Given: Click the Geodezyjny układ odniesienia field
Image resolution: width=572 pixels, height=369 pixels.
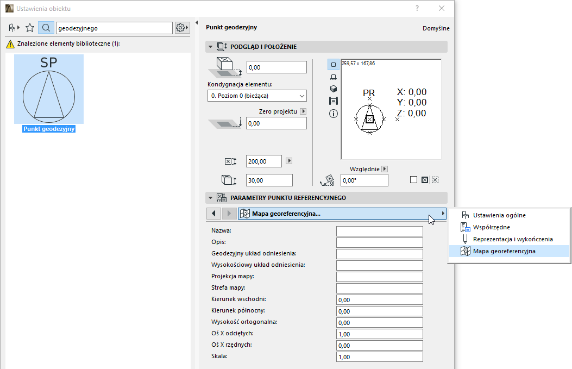Looking at the screenshot, I should pos(379,254).
